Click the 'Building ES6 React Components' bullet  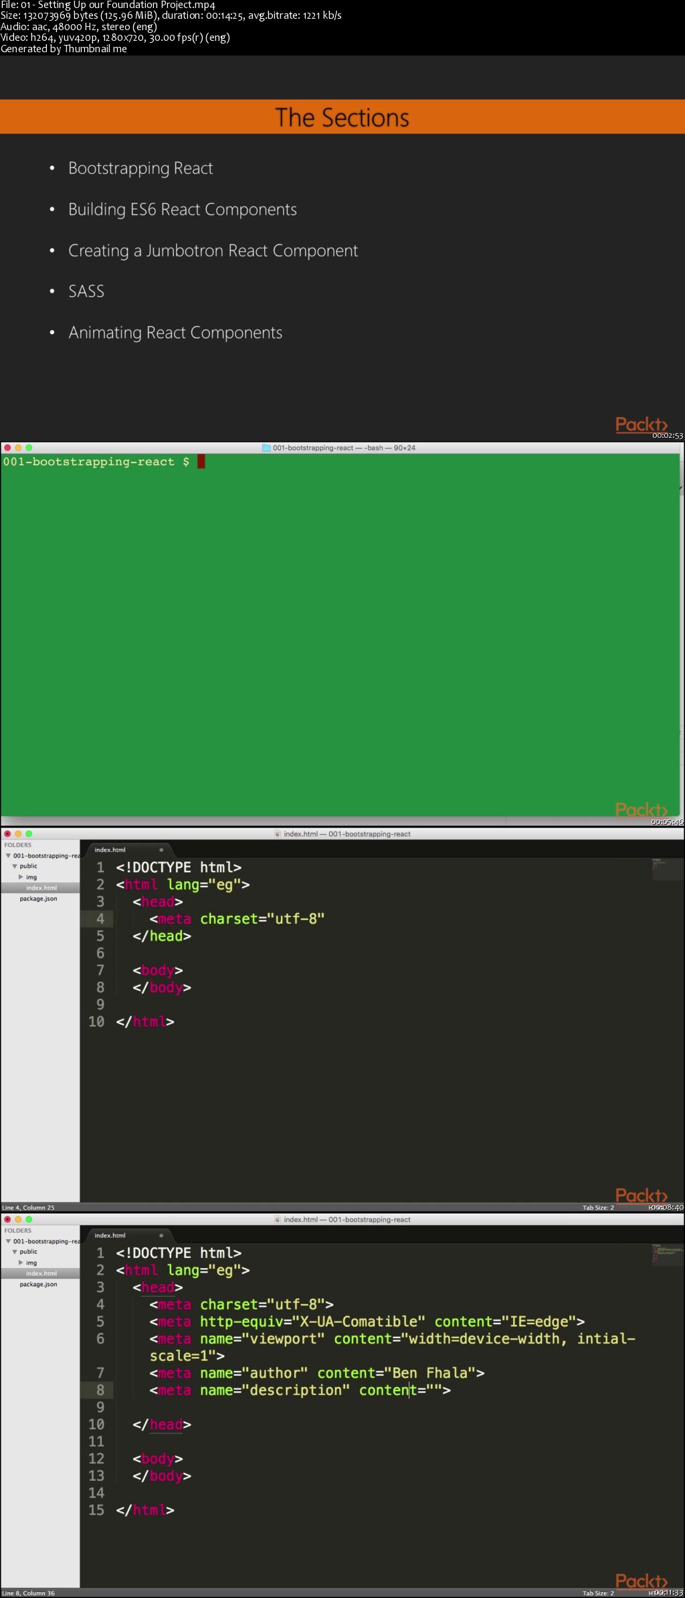(x=183, y=210)
